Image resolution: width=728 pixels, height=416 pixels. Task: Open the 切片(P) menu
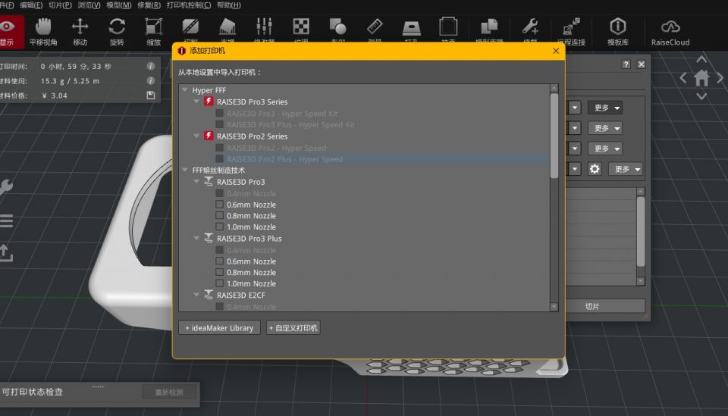[x=60, y=5]
